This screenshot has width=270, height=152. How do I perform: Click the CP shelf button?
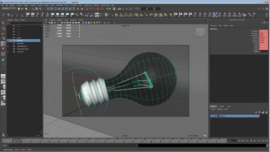point(12,15)
